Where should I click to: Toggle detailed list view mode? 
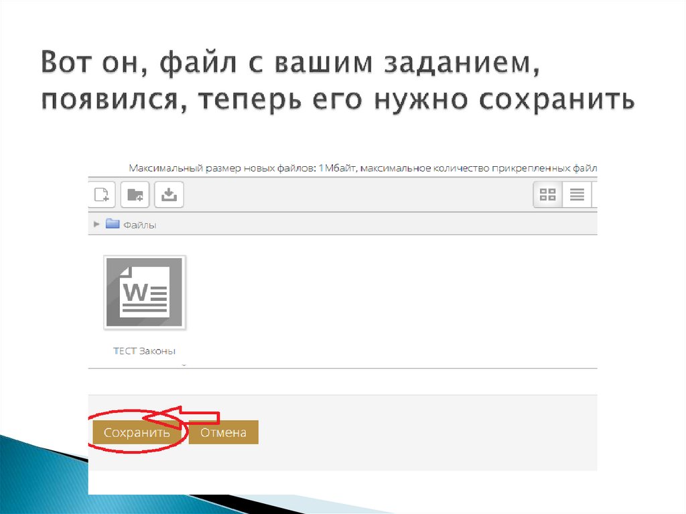[575, 194]
